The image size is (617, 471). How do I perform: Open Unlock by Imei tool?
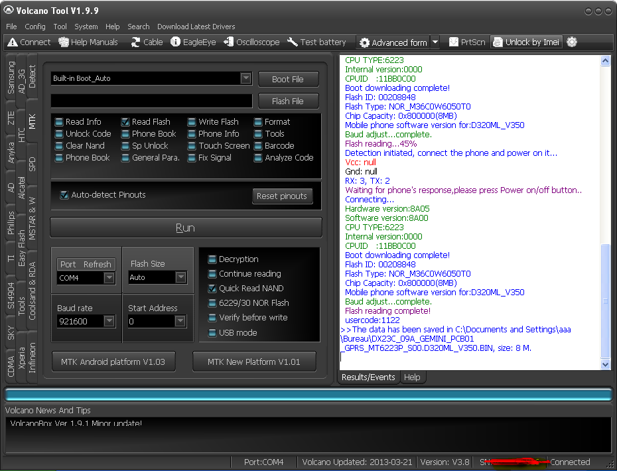pyautogui.click(x=526, y=42)
